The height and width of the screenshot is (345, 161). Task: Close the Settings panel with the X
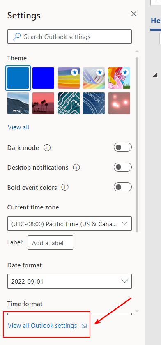(x=133, y=14)
